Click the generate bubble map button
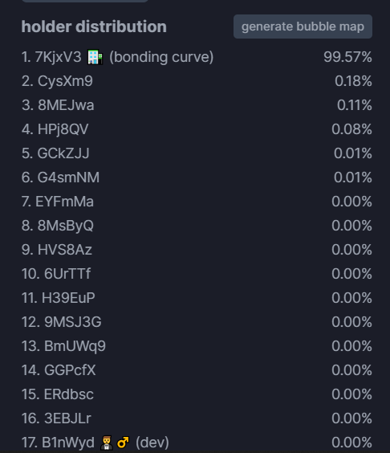390x453 pixels. [x=303, y=27]
